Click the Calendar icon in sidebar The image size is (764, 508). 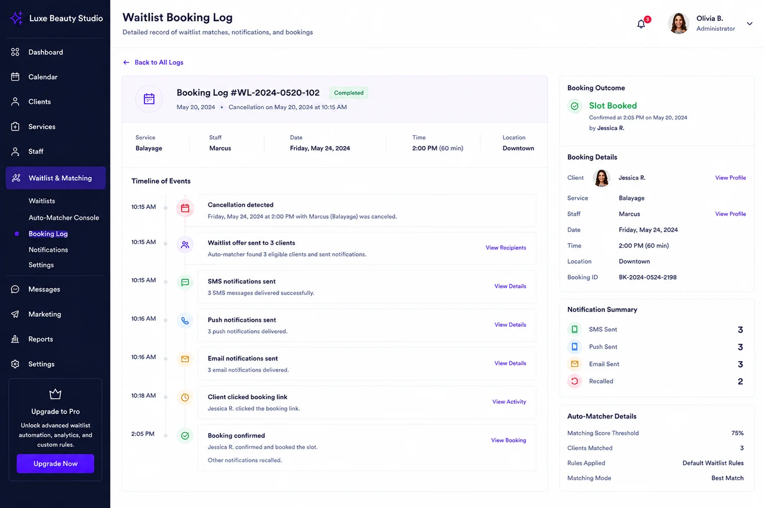(x=15, y=77)
